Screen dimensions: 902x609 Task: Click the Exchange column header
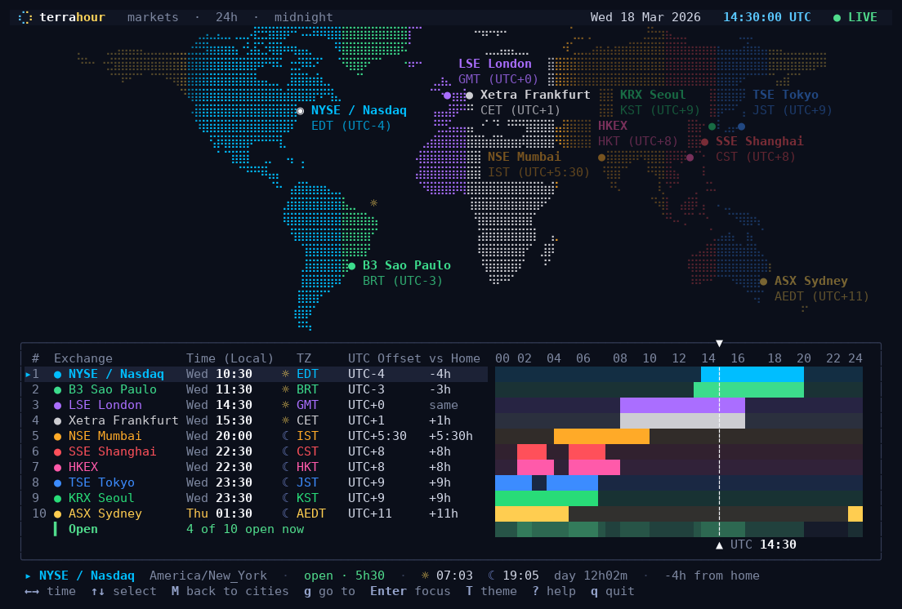(83, 358)
